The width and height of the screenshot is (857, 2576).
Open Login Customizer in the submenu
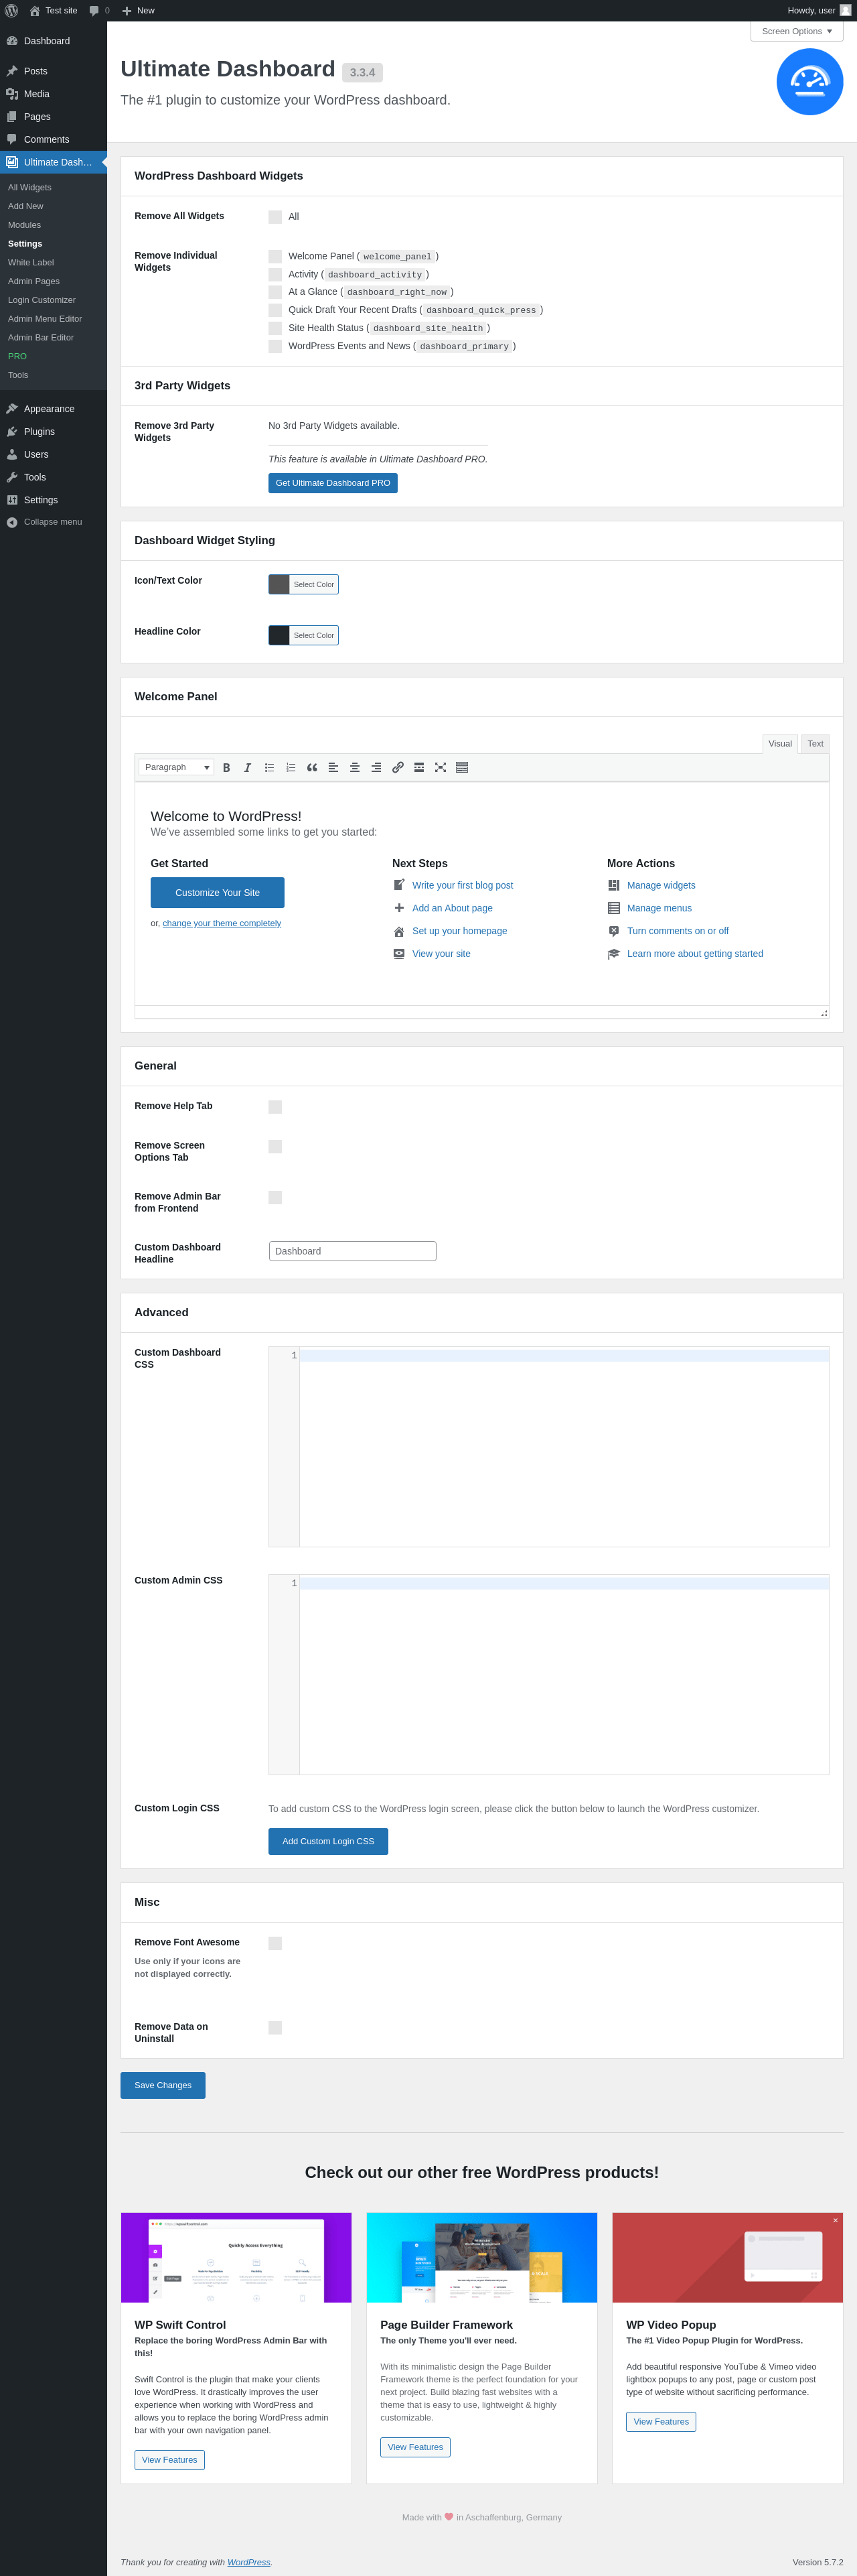tap(42, 300)
